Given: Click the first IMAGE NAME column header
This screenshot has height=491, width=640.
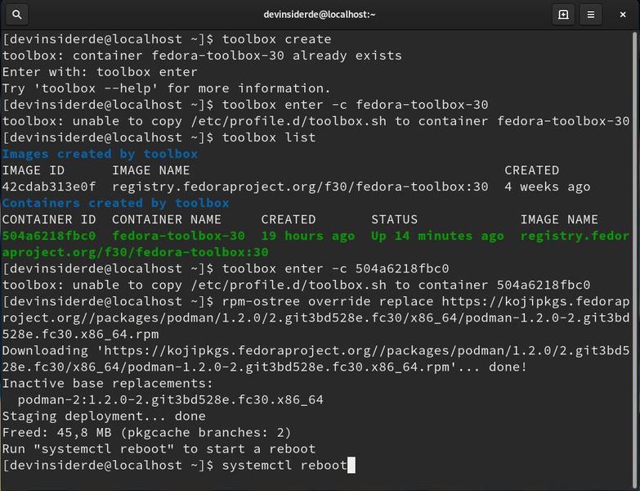Looking at the screenshot, I should 151,170.
